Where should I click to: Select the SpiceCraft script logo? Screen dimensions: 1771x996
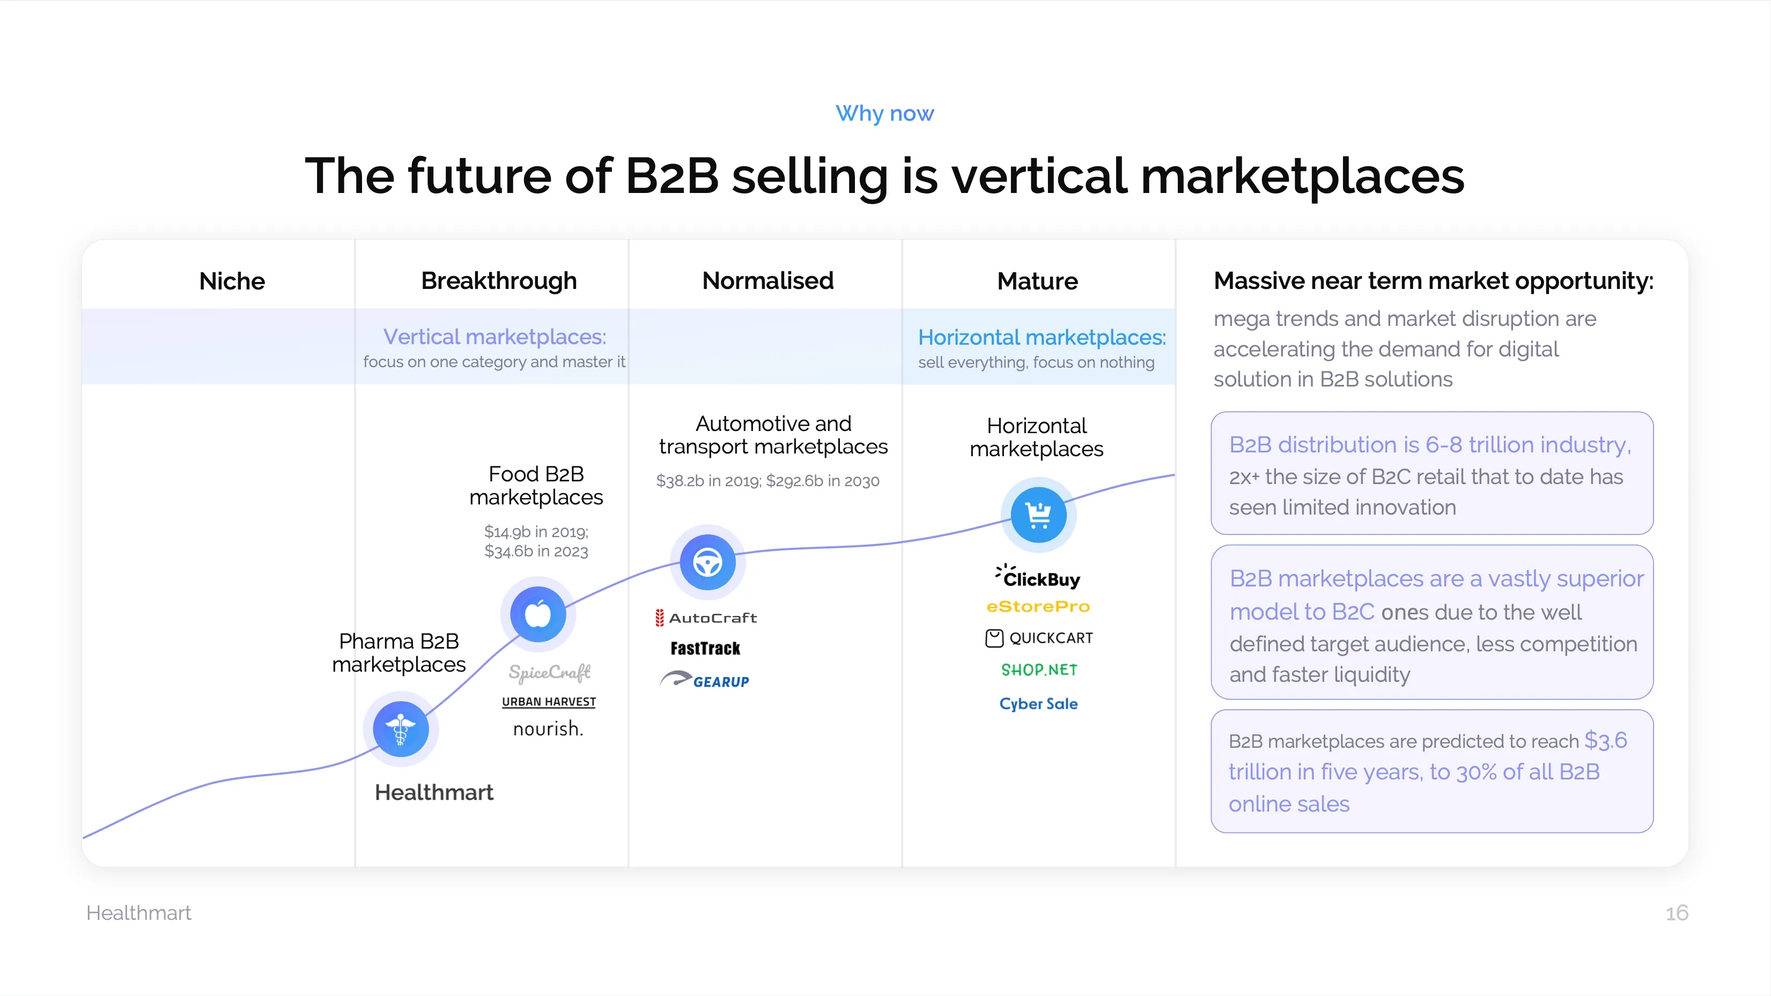549,672
